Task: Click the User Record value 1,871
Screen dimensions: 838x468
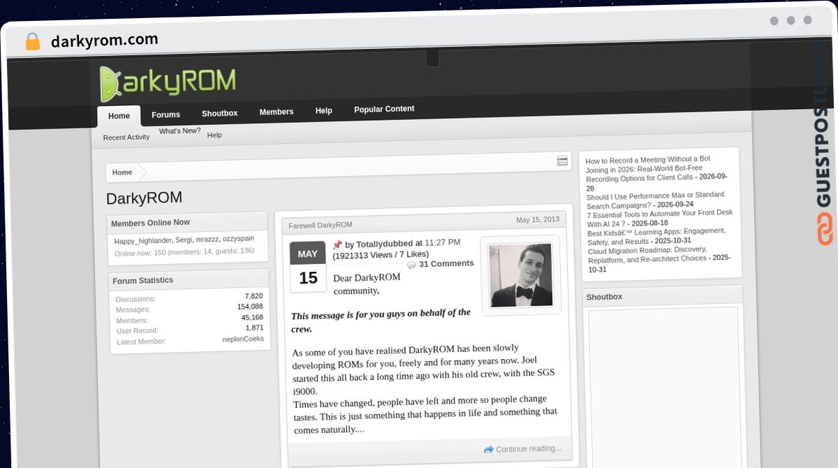Action: pos(254,328)
